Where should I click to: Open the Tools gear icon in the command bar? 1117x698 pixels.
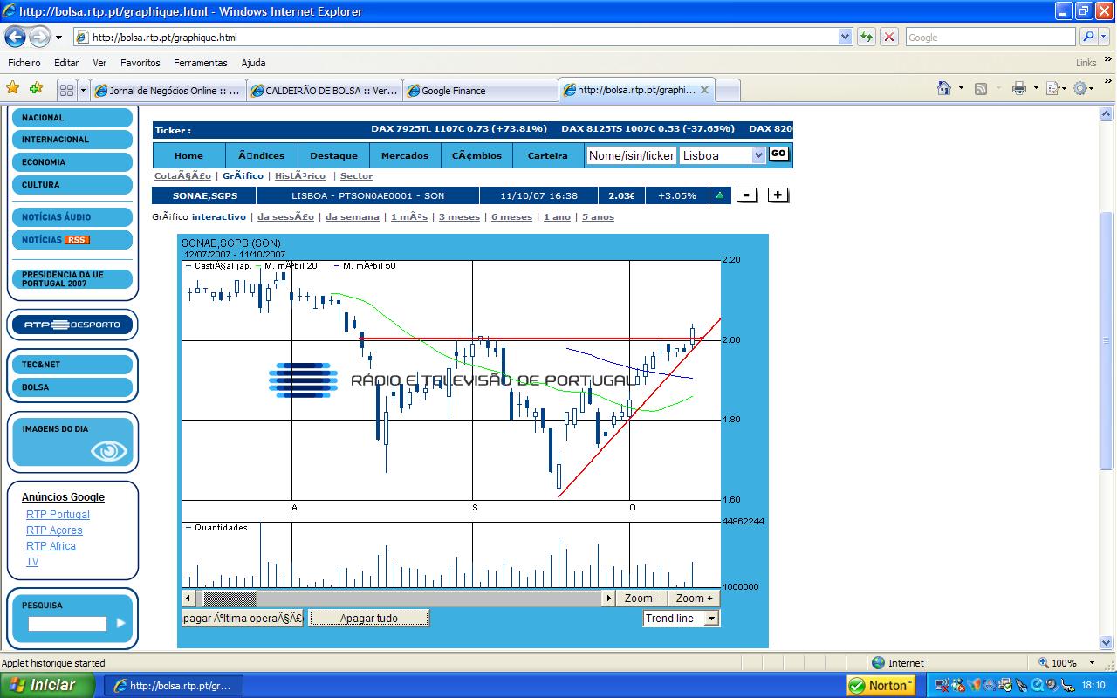(1080, 88)
